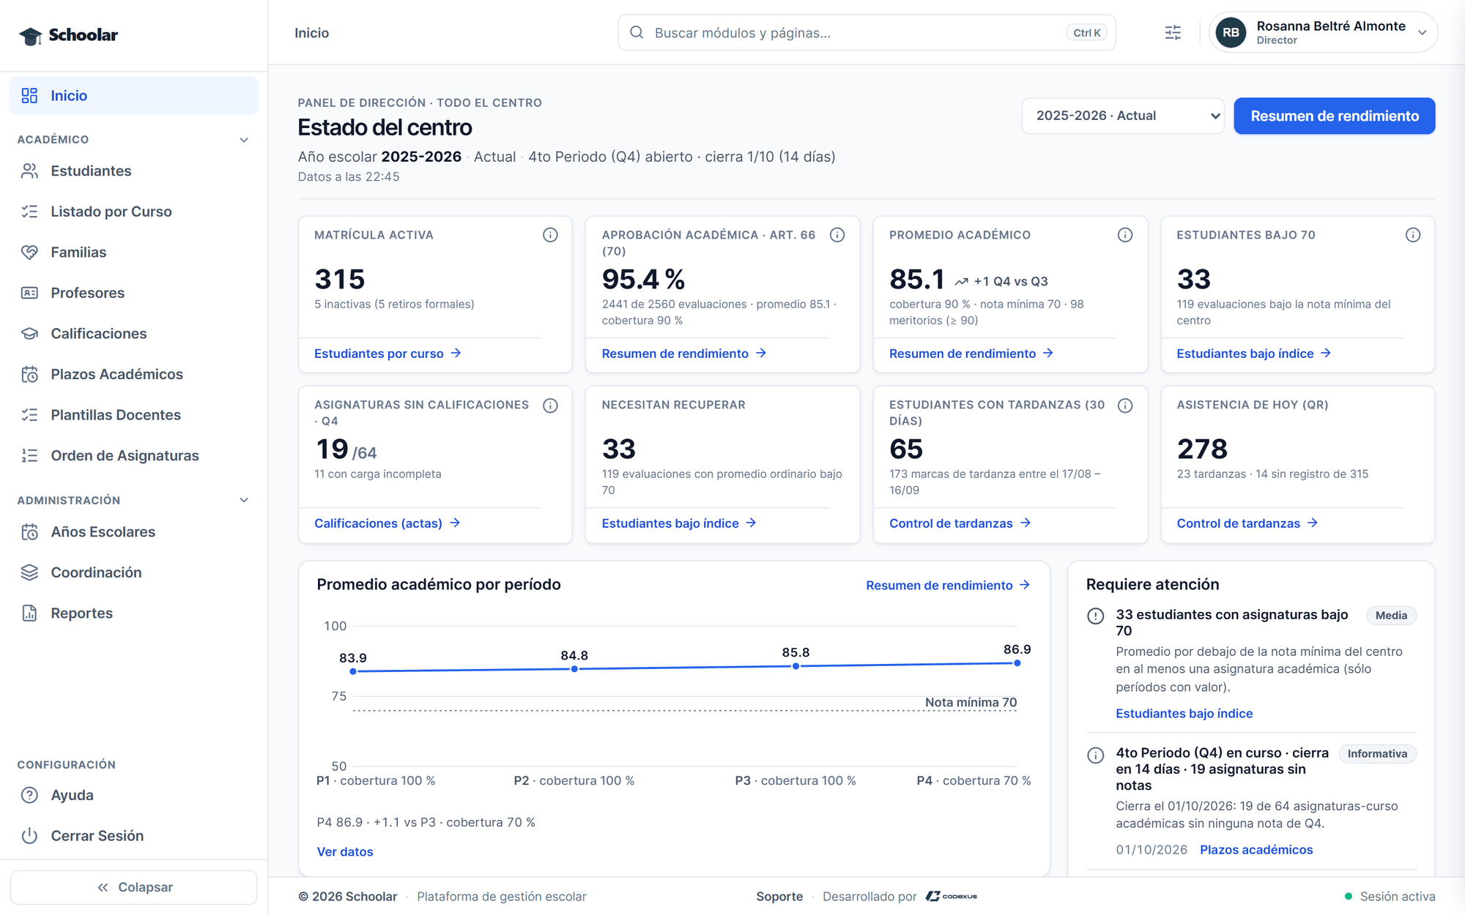This screenshot has width=1465, height=915.
Task: Open Años Escolares menu item
Action: (x=134, y=532)
